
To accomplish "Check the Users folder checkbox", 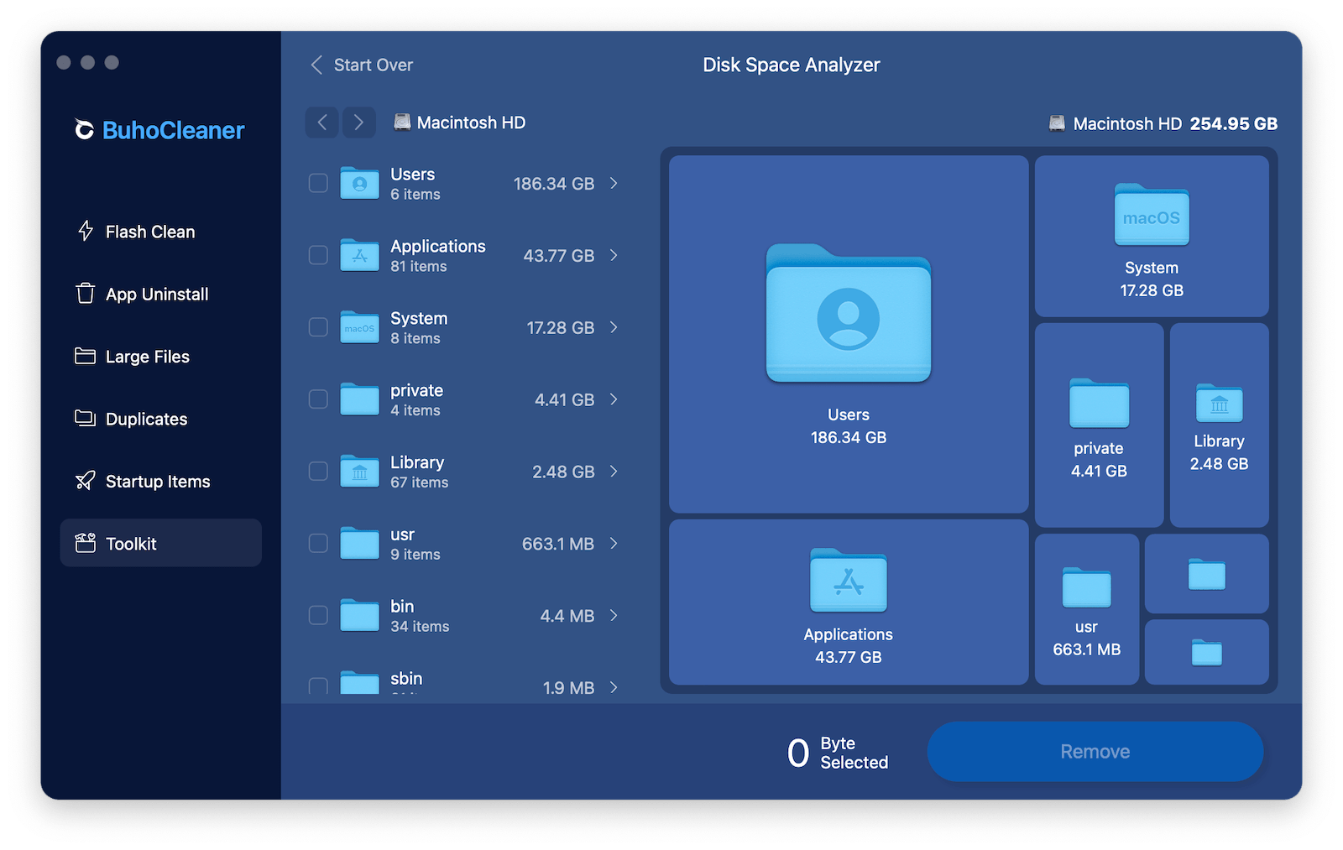I will coord(318,183).
